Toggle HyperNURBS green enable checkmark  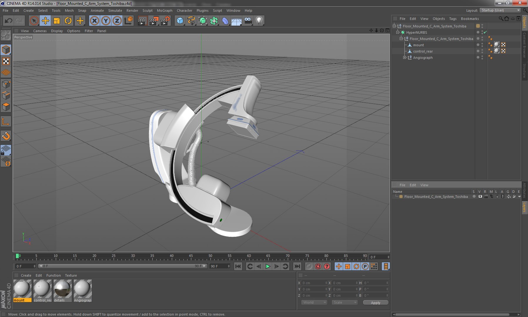tap(485, 32)
